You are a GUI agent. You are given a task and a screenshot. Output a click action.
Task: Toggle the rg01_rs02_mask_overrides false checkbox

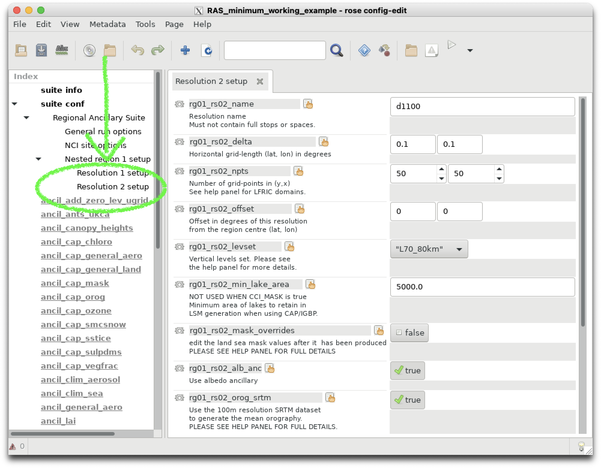(409, 333)
